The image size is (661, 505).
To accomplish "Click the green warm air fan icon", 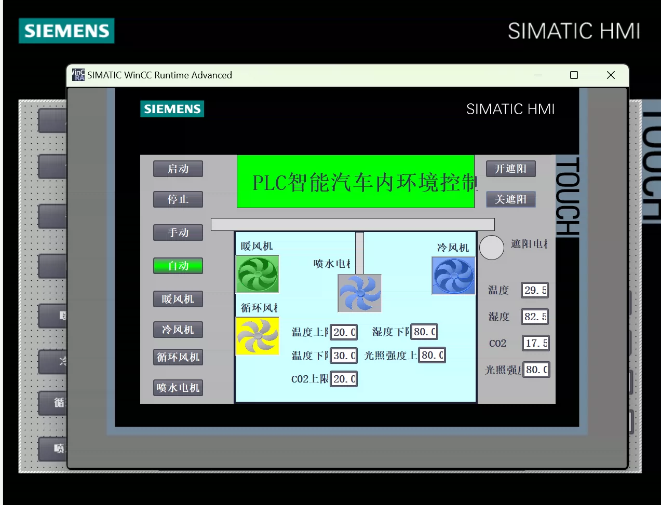I will click(x=258, y=274).
